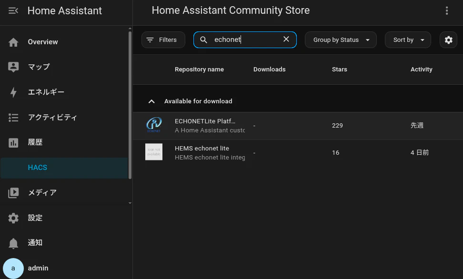Click the 16 stars cell

[335, 153]
